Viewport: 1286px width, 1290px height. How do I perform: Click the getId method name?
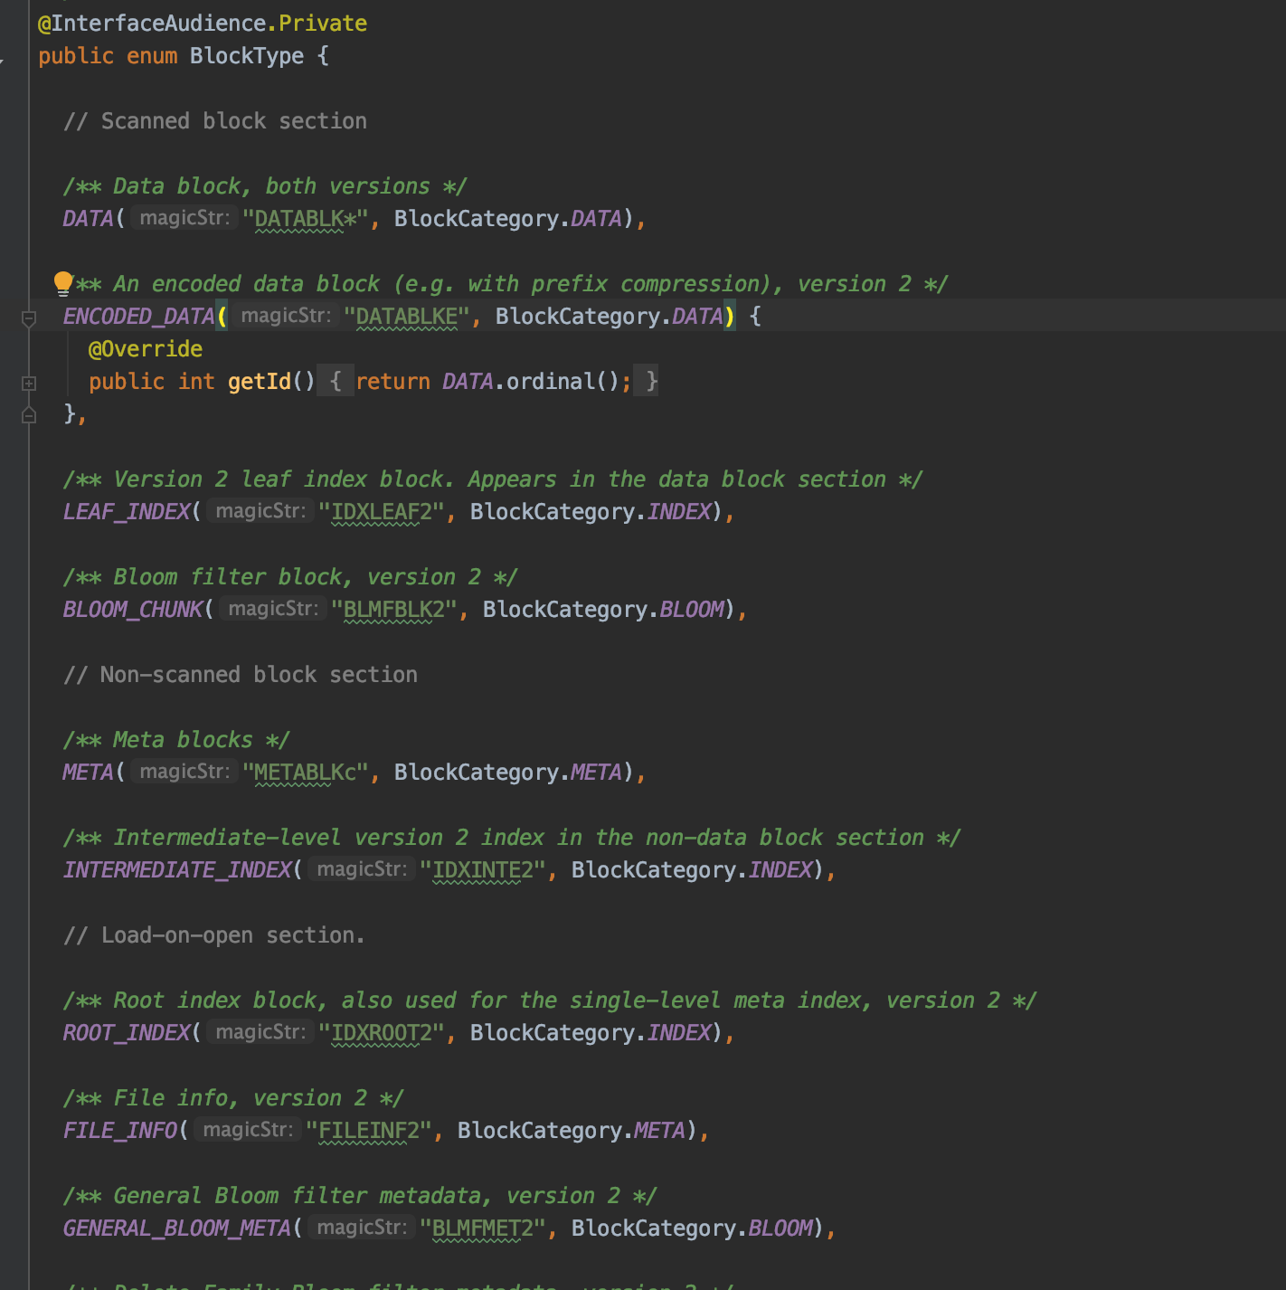tap(260, 382)
